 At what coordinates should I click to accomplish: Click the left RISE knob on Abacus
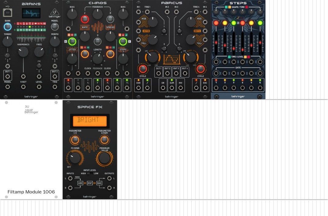153,22
